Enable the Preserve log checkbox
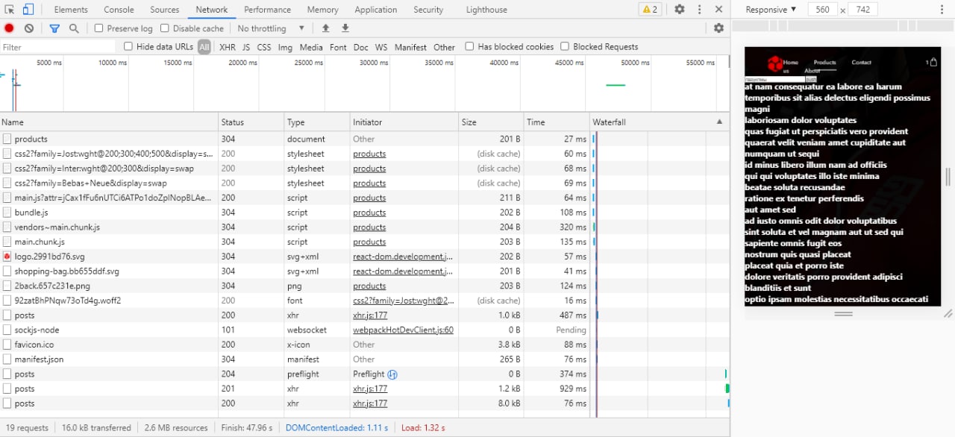 pos(99,28)
